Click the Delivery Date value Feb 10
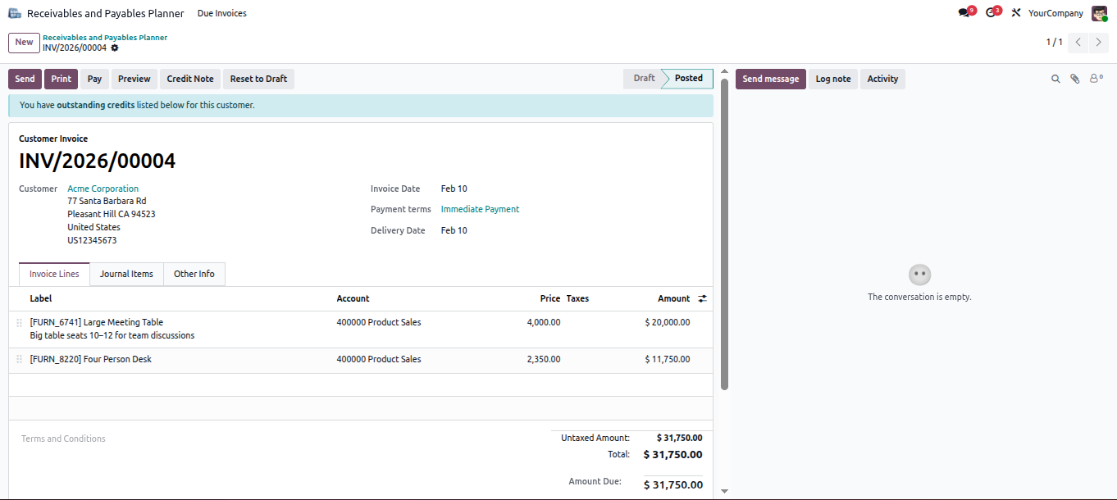The image size is (1117, 500). [454, 230]
